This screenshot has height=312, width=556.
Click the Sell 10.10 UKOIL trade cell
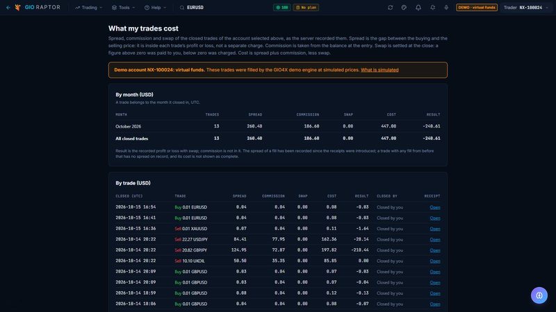click(x=190, y=261)
